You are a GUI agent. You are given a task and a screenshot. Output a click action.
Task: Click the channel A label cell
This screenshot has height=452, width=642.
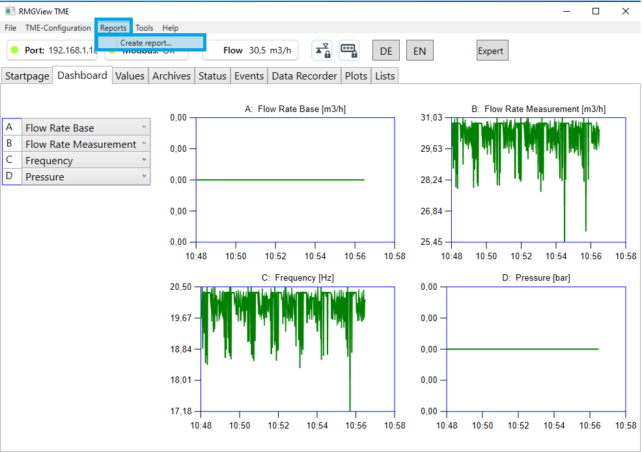click(12, 128)
